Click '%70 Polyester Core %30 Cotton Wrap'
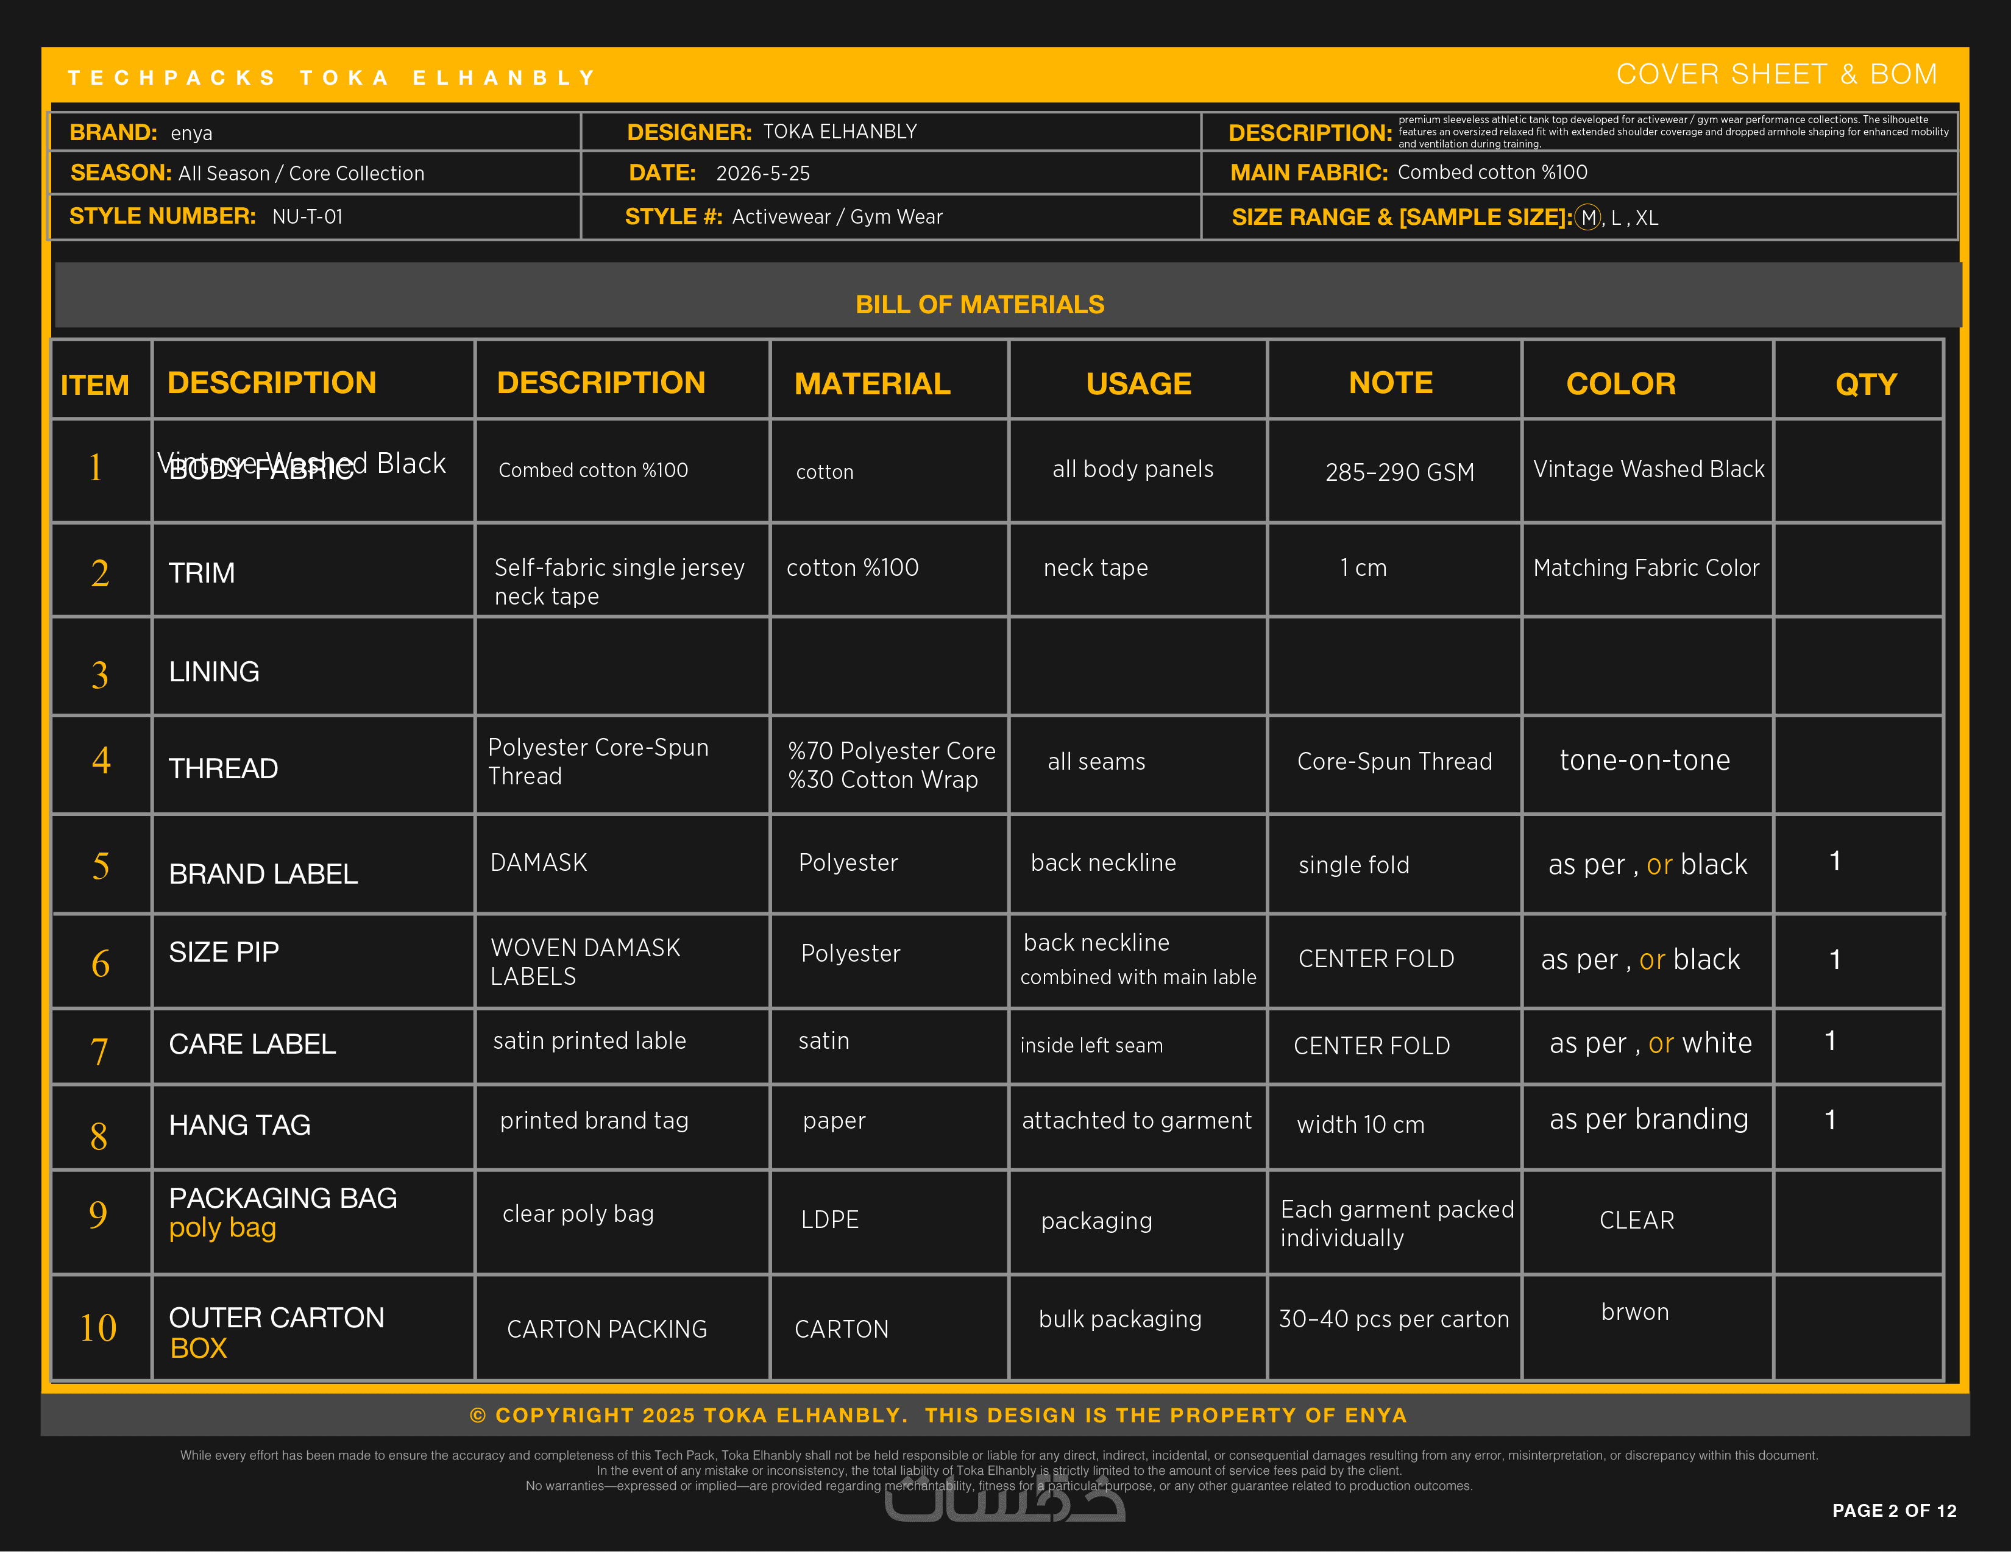 [x=892, y=765]
